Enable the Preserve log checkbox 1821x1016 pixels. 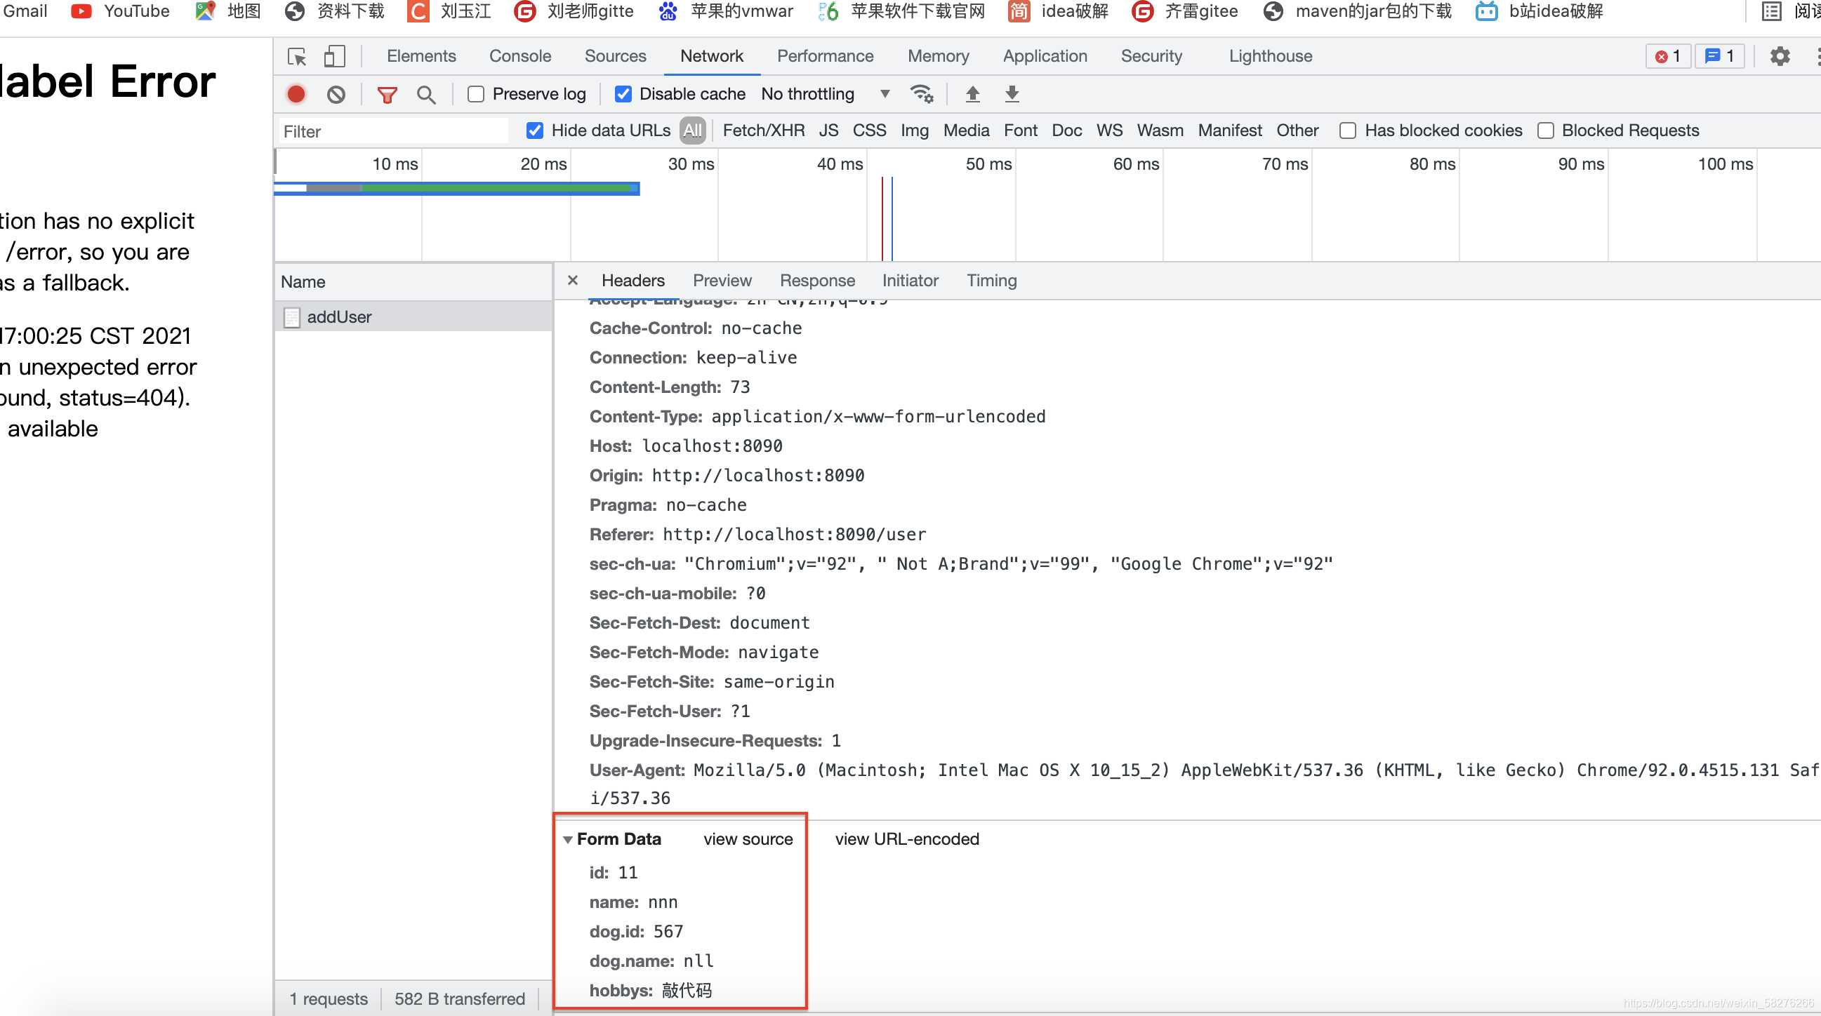pos(476,94)
